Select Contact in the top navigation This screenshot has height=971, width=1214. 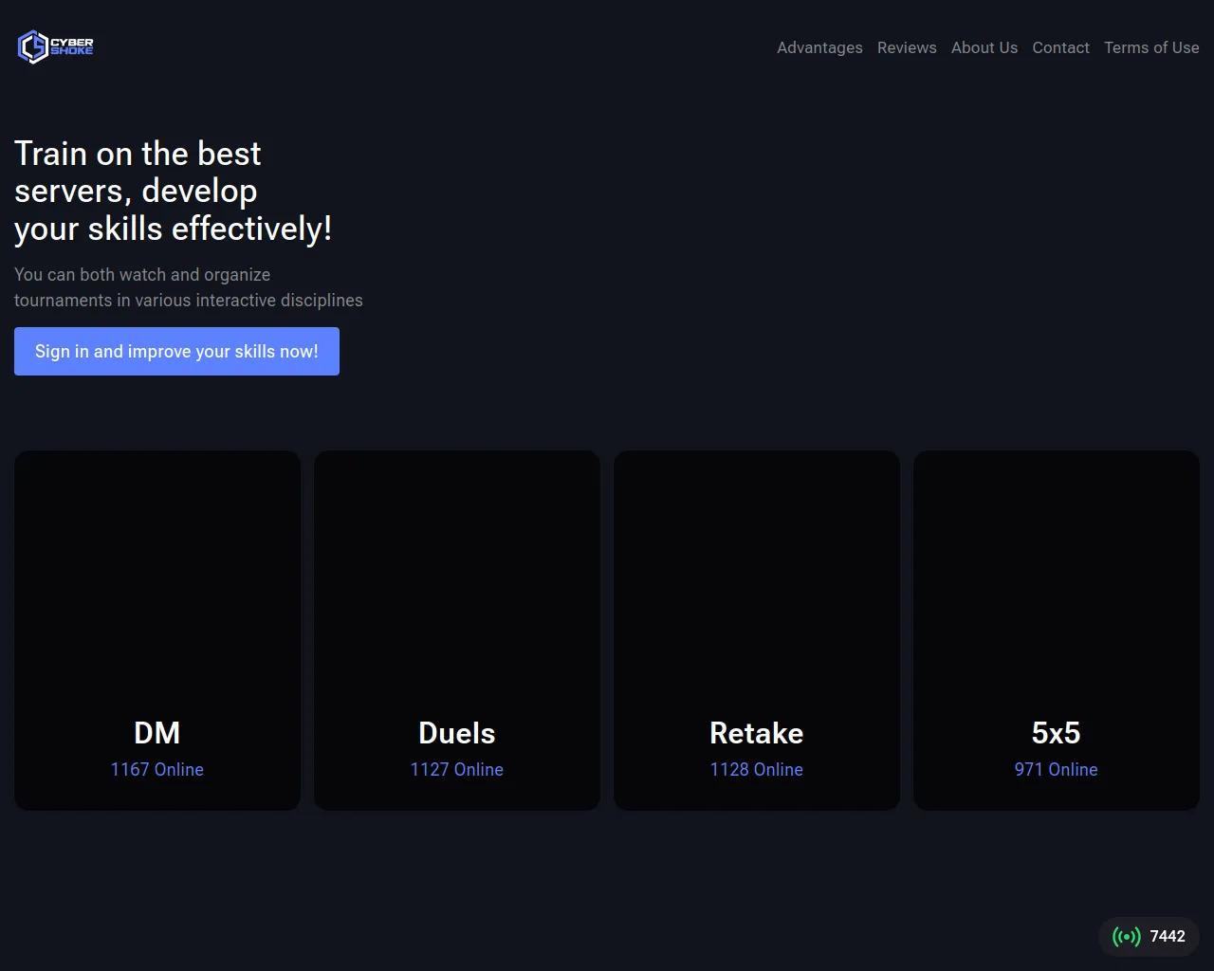pyautogui.click(x=1060, y=47)
